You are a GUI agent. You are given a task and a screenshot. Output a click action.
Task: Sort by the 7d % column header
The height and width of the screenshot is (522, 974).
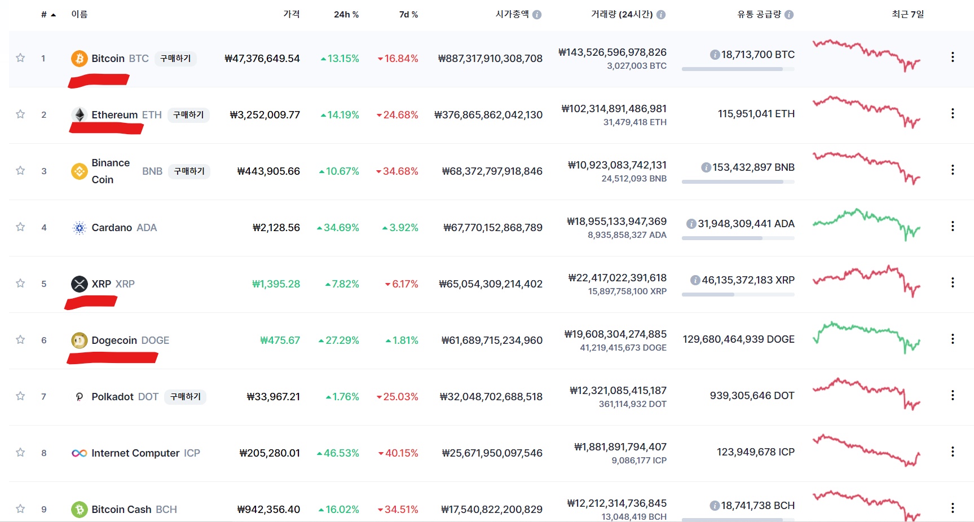(x=408, y=15)
